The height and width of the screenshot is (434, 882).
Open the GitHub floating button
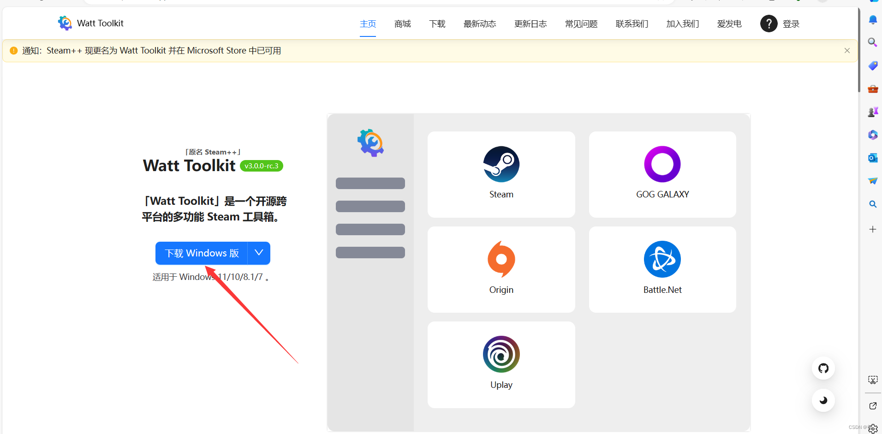click(823, 368)
